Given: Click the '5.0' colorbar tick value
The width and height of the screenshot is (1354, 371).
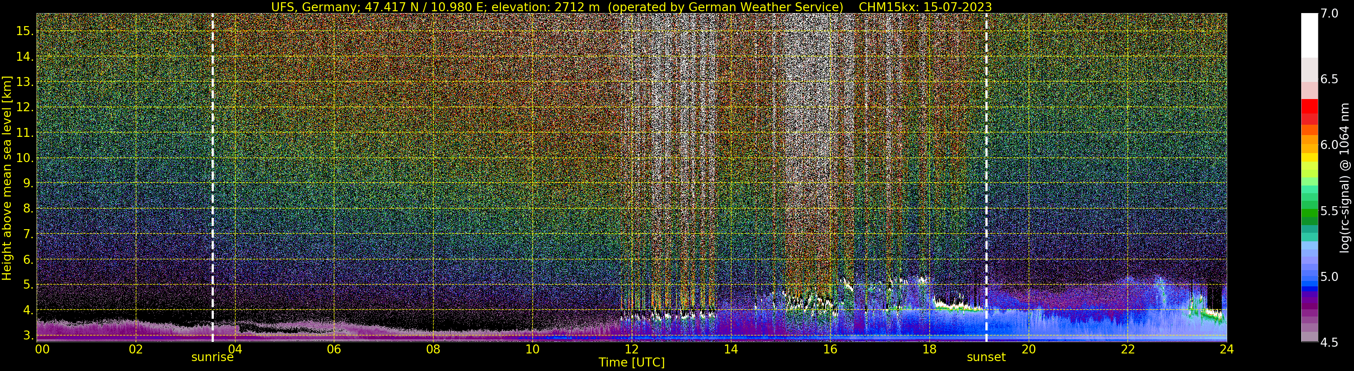Looking at the screenshot, I should (x=1330, y=276).
